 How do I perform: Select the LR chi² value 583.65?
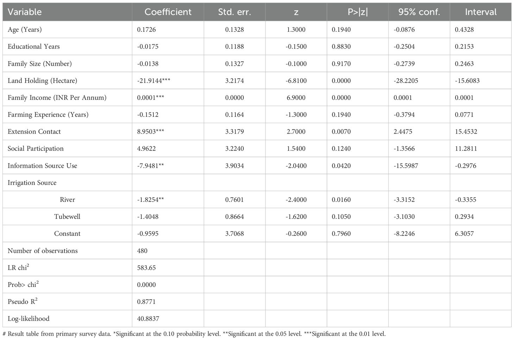146,268
